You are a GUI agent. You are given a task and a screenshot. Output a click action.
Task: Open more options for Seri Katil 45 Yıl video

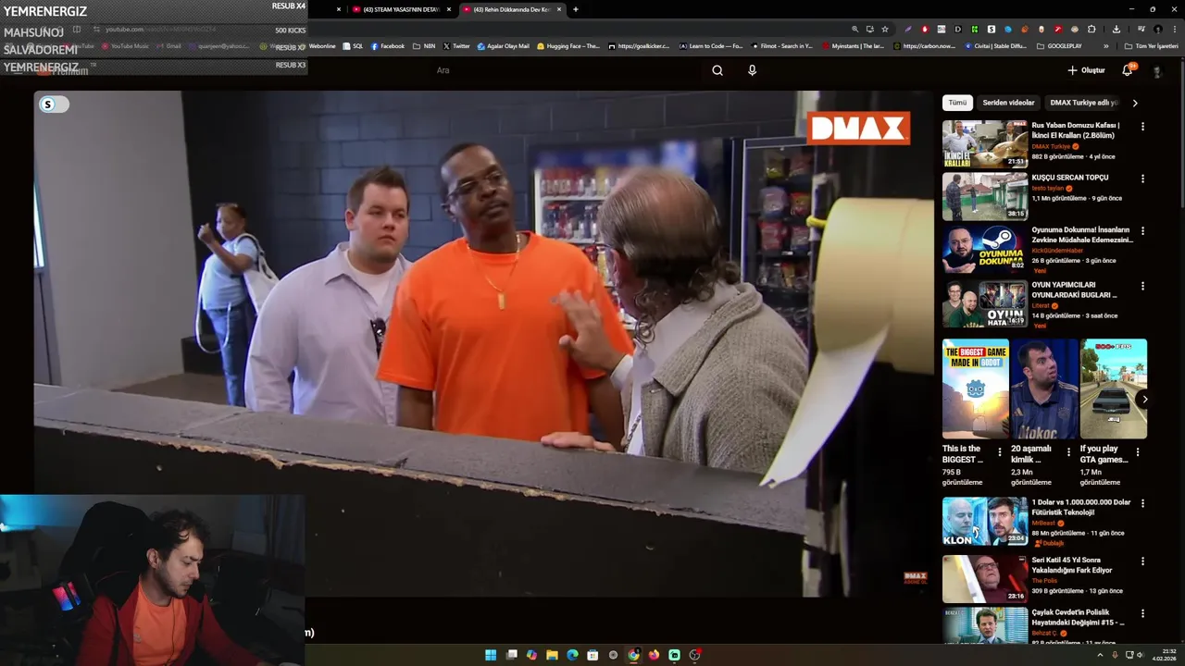click(1142, 561)
